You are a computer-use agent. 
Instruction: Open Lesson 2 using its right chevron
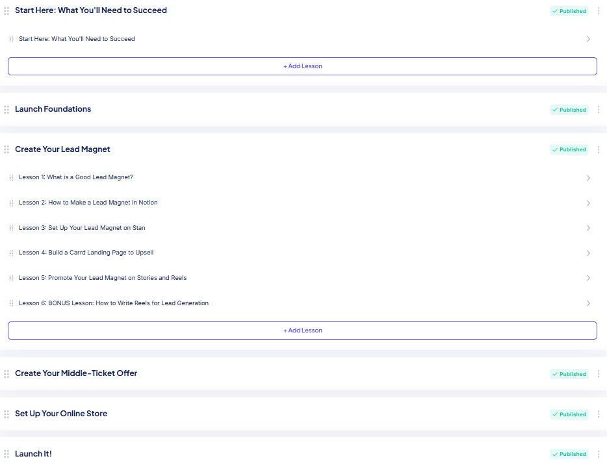[588, 203]
